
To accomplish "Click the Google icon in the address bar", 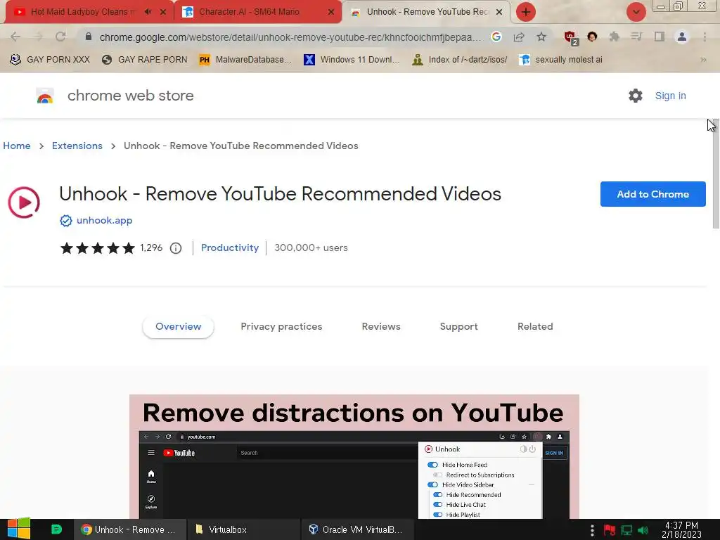I will [496, 37].
